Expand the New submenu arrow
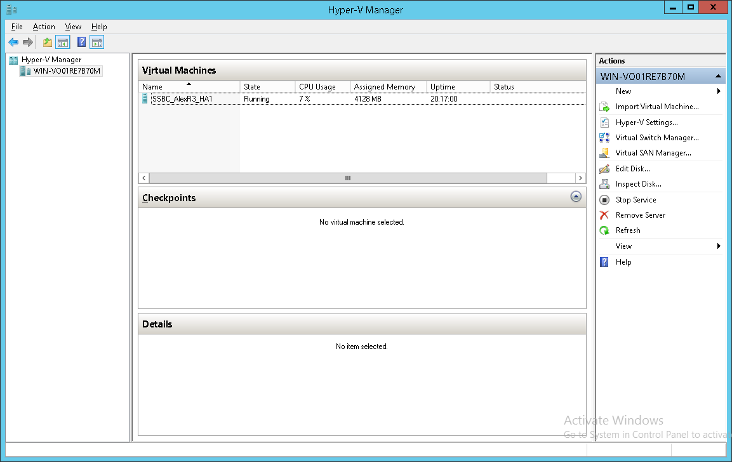732x462 pixels. pos(719,91)
